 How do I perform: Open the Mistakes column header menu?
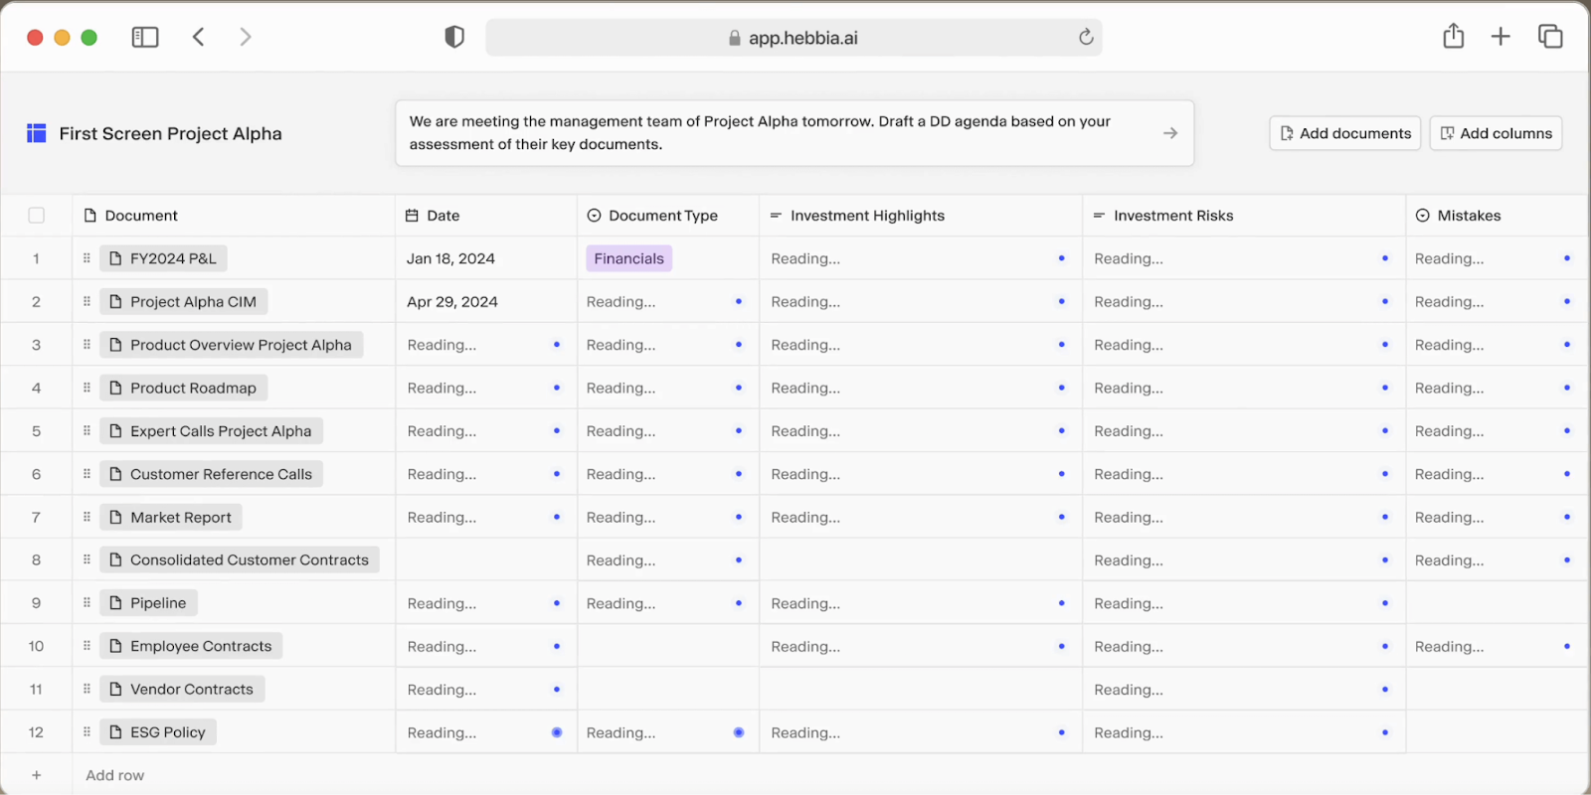click(1469, 216)
